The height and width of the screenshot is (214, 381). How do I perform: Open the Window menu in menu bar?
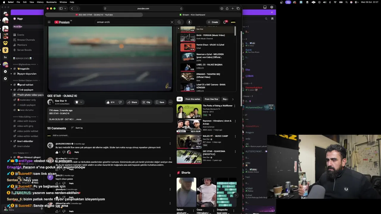(x=63, y=2)
